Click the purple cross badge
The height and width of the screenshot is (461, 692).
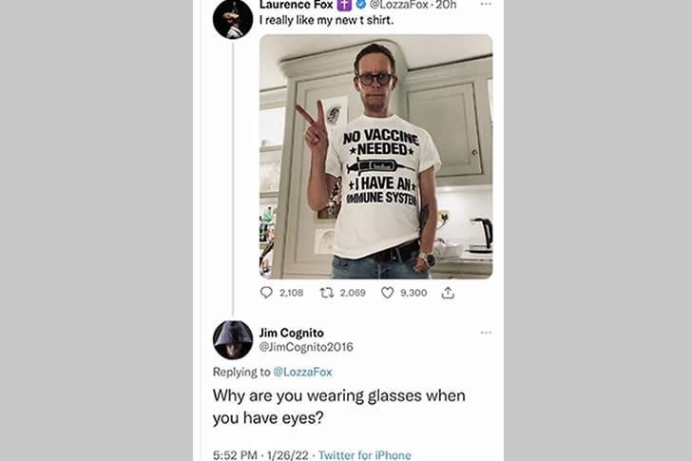[344, 5]
